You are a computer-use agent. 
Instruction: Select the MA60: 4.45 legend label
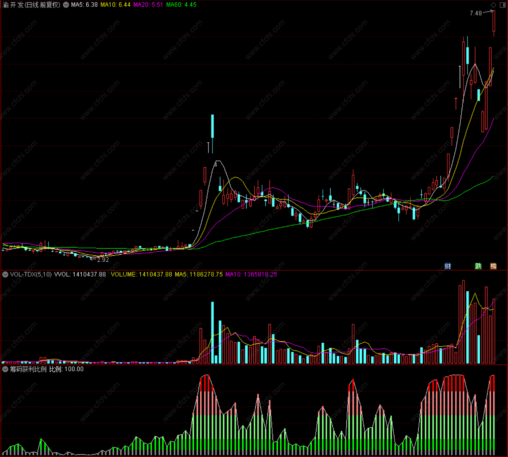click(x=181, y=5)
